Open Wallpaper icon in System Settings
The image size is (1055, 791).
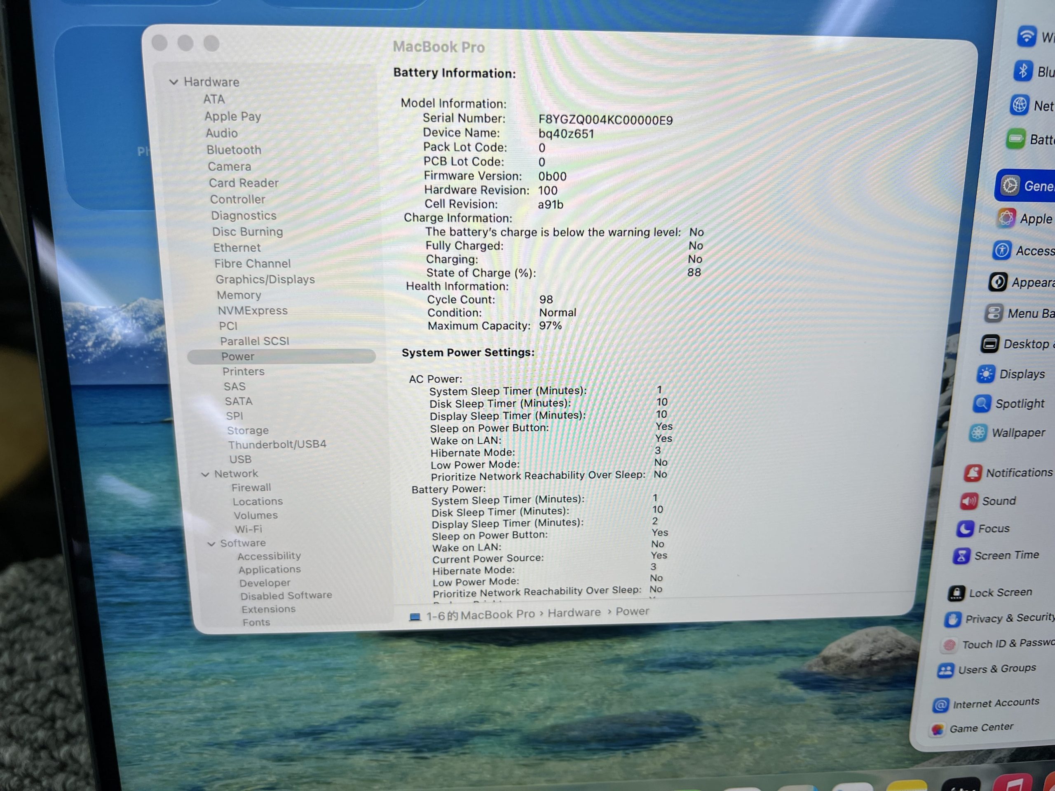[x=978, y=433]
